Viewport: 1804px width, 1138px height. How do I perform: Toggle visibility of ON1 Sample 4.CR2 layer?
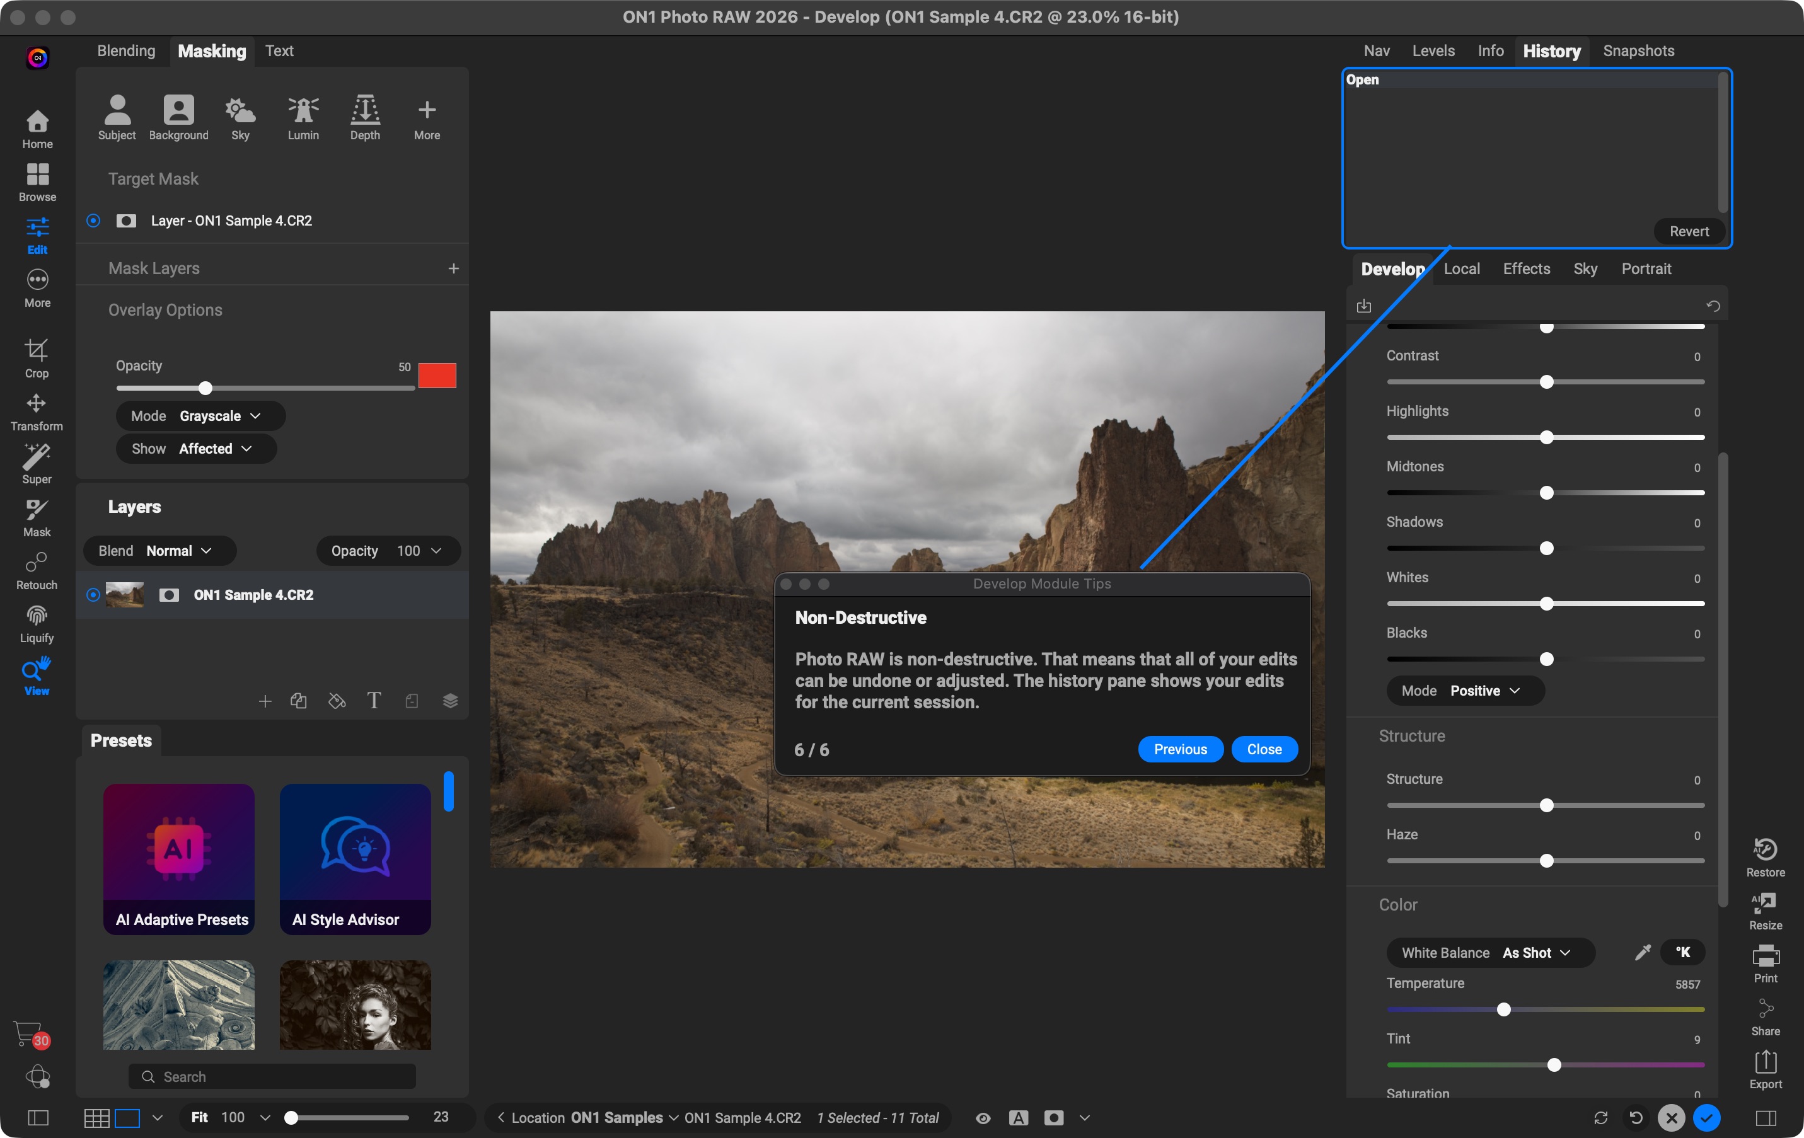click(93, 594)
